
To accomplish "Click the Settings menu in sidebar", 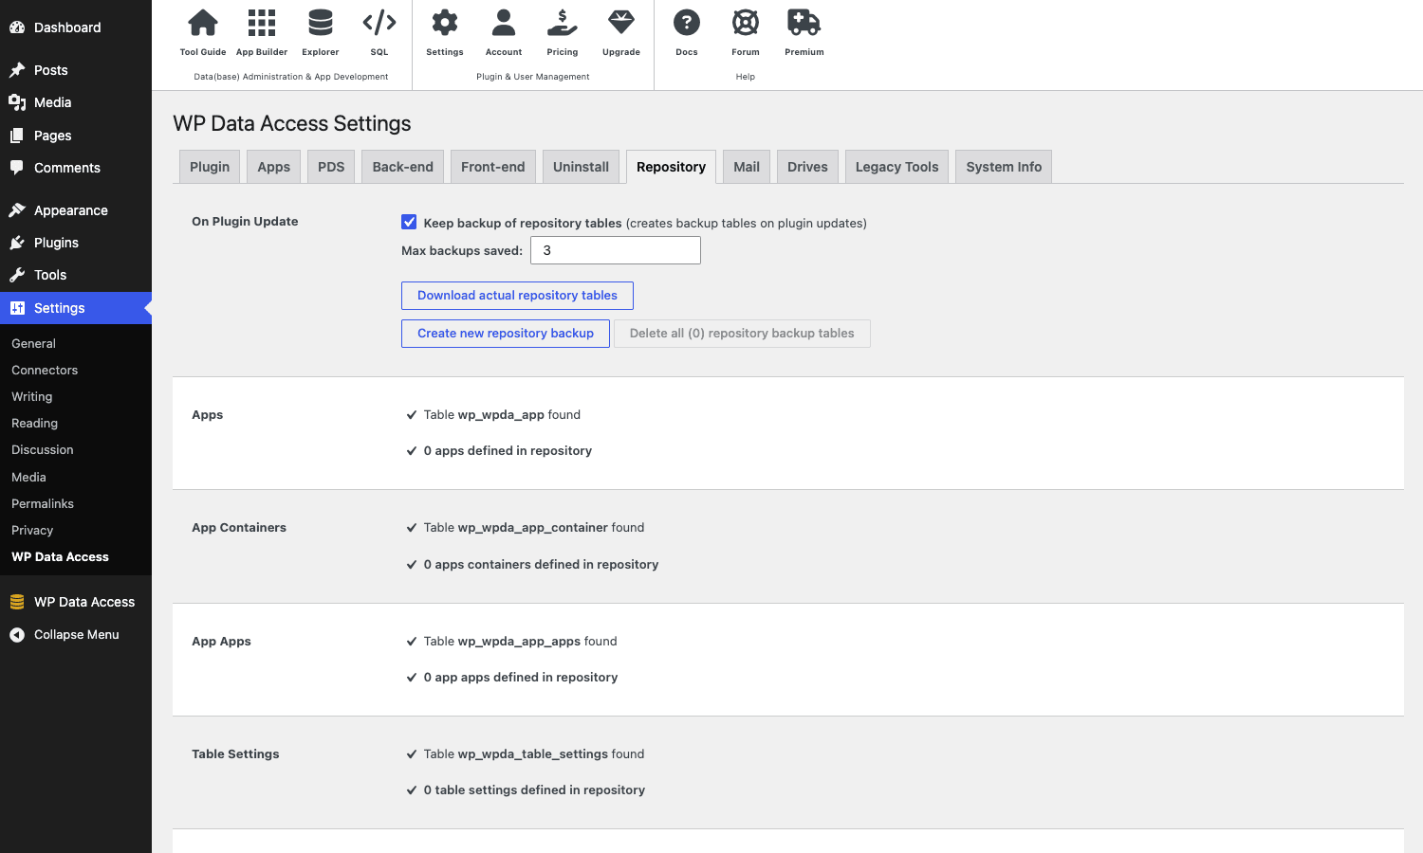I will point(76,308).
